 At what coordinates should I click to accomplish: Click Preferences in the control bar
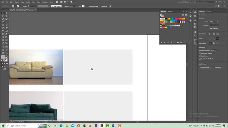click(104, 6)
